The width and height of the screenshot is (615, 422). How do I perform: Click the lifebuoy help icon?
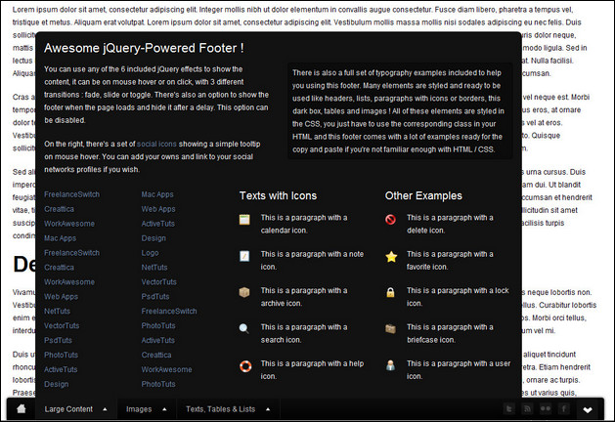[245, 366]
